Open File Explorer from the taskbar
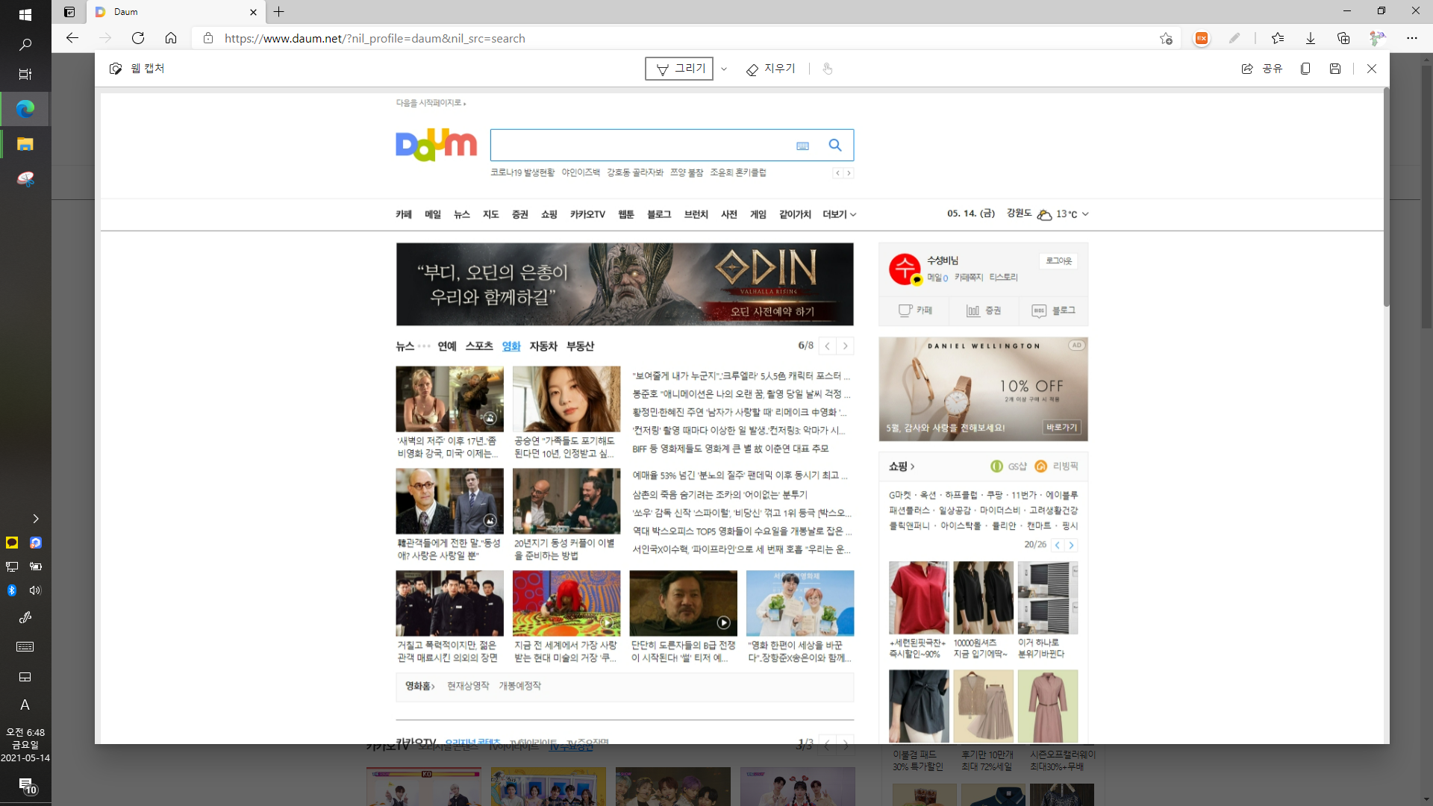The height and width of the screenshot is (806, 1433). click(x=25, y=144)
